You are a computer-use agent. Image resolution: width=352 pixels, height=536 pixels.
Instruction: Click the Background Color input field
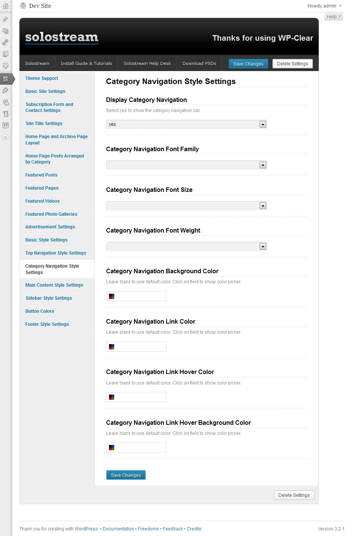136,296
